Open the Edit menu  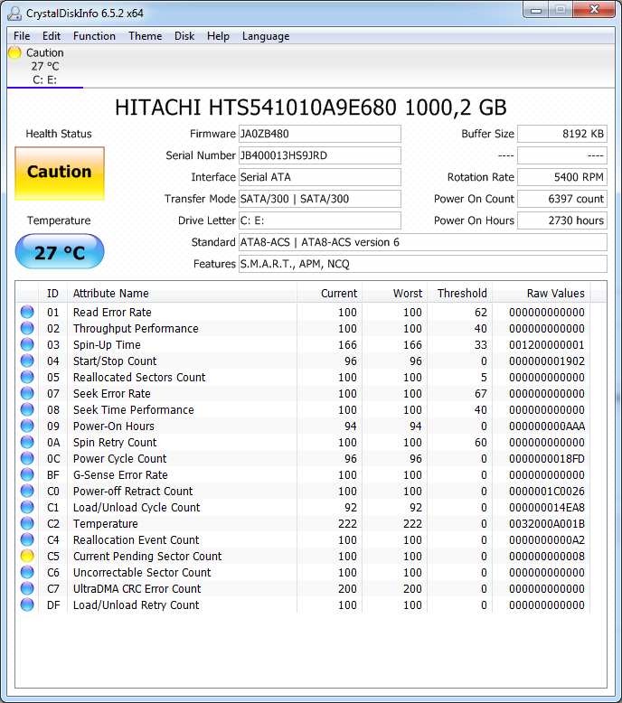(x=52, y=36)
